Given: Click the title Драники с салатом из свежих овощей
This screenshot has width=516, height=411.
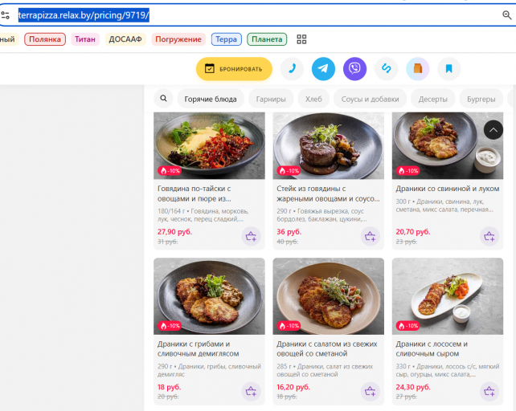Looking at the screenshot, I should 327,349.
